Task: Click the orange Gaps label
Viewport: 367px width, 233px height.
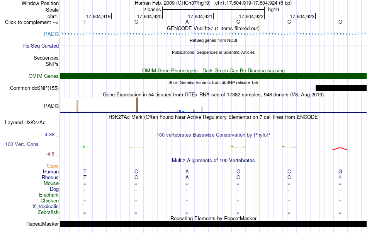Action: [53, 166]
